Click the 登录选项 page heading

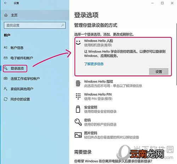click(86, 15)
